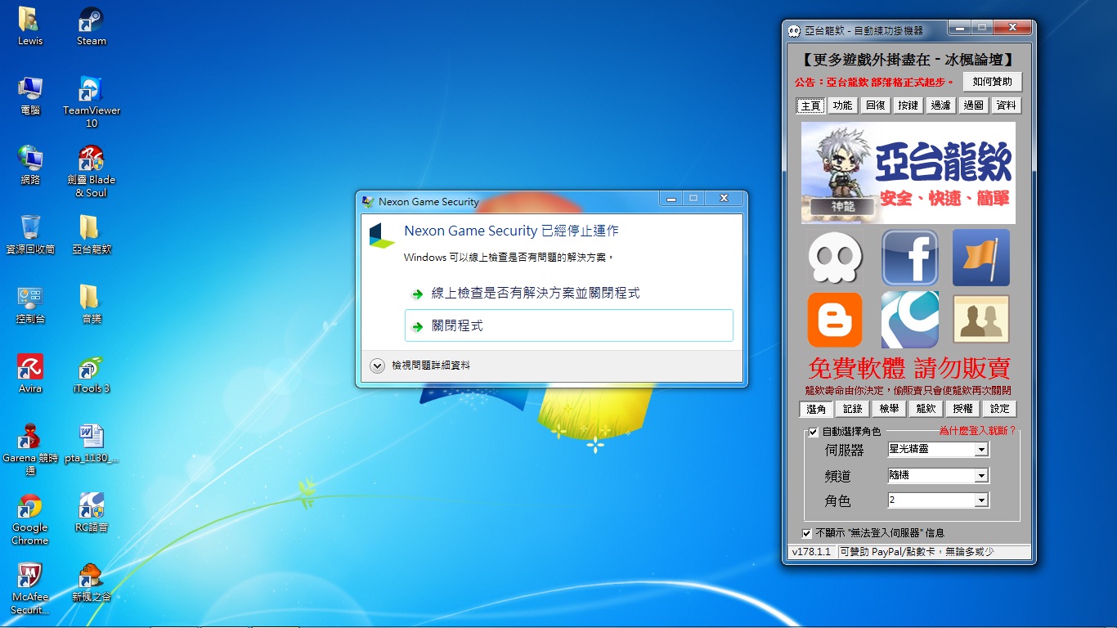
Task: Select the 記錄 lower tab
Action: [853, 409]
